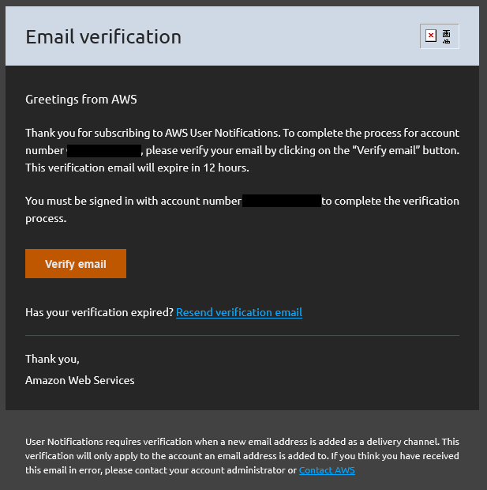This screenshot has width=487, height=490.
Task: Click the Email verification heading
Action: pyautogui.click(x=103, y=37)
